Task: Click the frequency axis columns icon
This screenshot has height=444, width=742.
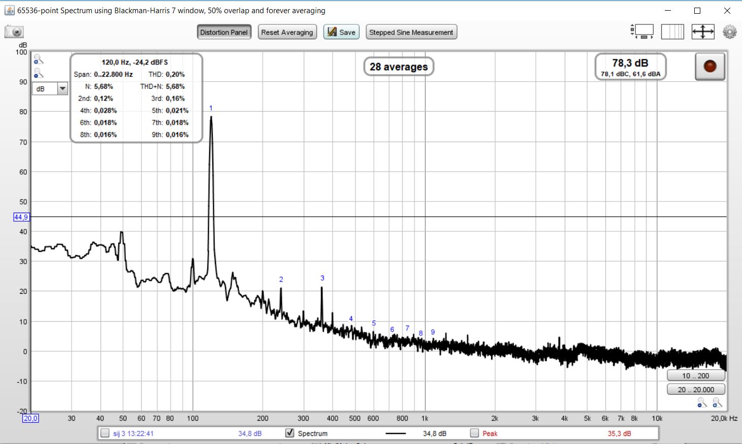Action: [x=672, y=32]
